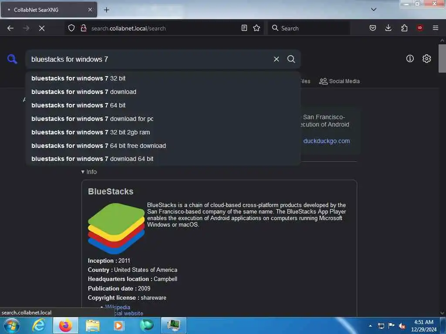Open the Firefox downloads panel
The width and height of the screenshot is (446, 334).
pos(388,28)
